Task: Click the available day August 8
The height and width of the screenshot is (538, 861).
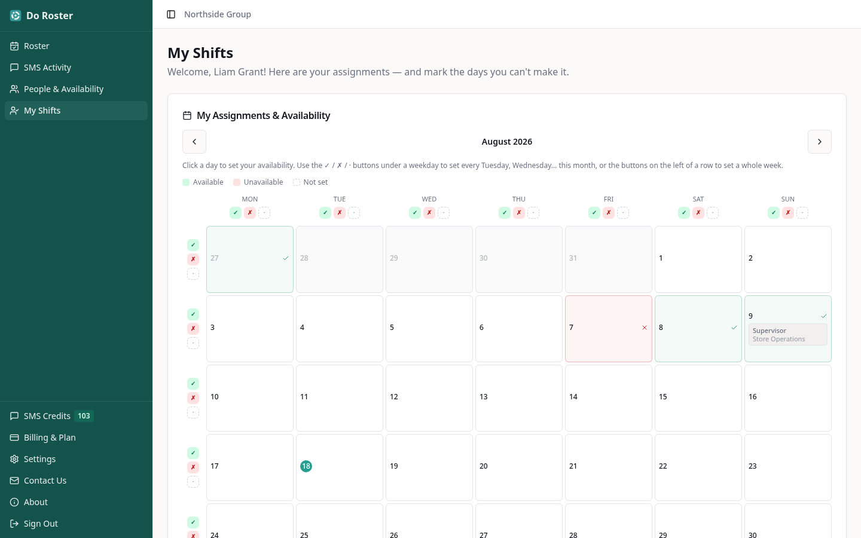Action: pyautogui.click(x=698, y=329)
